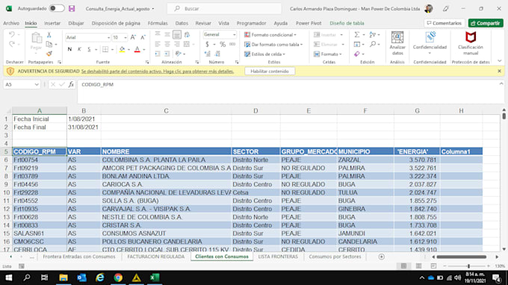The width and height of the screenshot is (508, 285).
Task: Click the Habilitar contenido button
Action: 270,71
